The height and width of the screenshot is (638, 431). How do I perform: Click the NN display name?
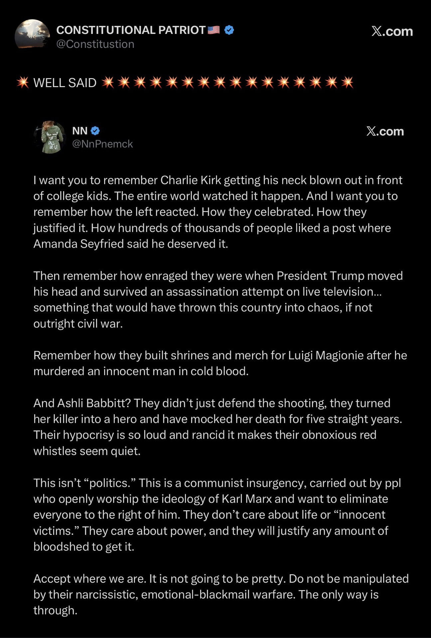(80, 131)
